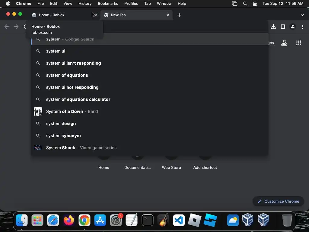Toggle the Chrome side panel icon
Viewport: 309px width, 232px height.
(283, 27)
